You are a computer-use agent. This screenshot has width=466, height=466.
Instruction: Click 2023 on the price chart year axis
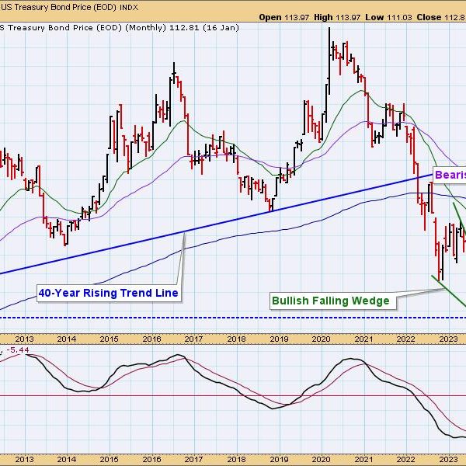click(448, 339)
